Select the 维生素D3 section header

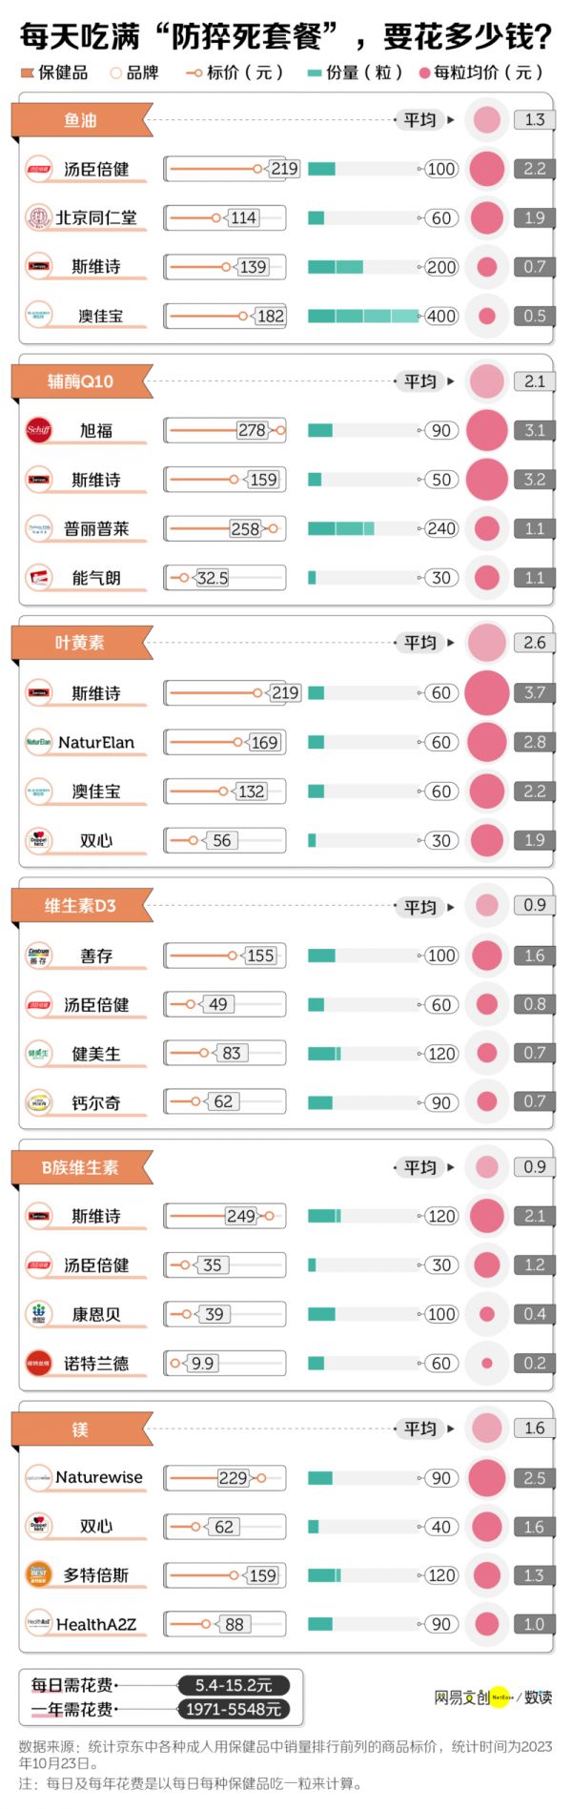[x=81, y=905]
